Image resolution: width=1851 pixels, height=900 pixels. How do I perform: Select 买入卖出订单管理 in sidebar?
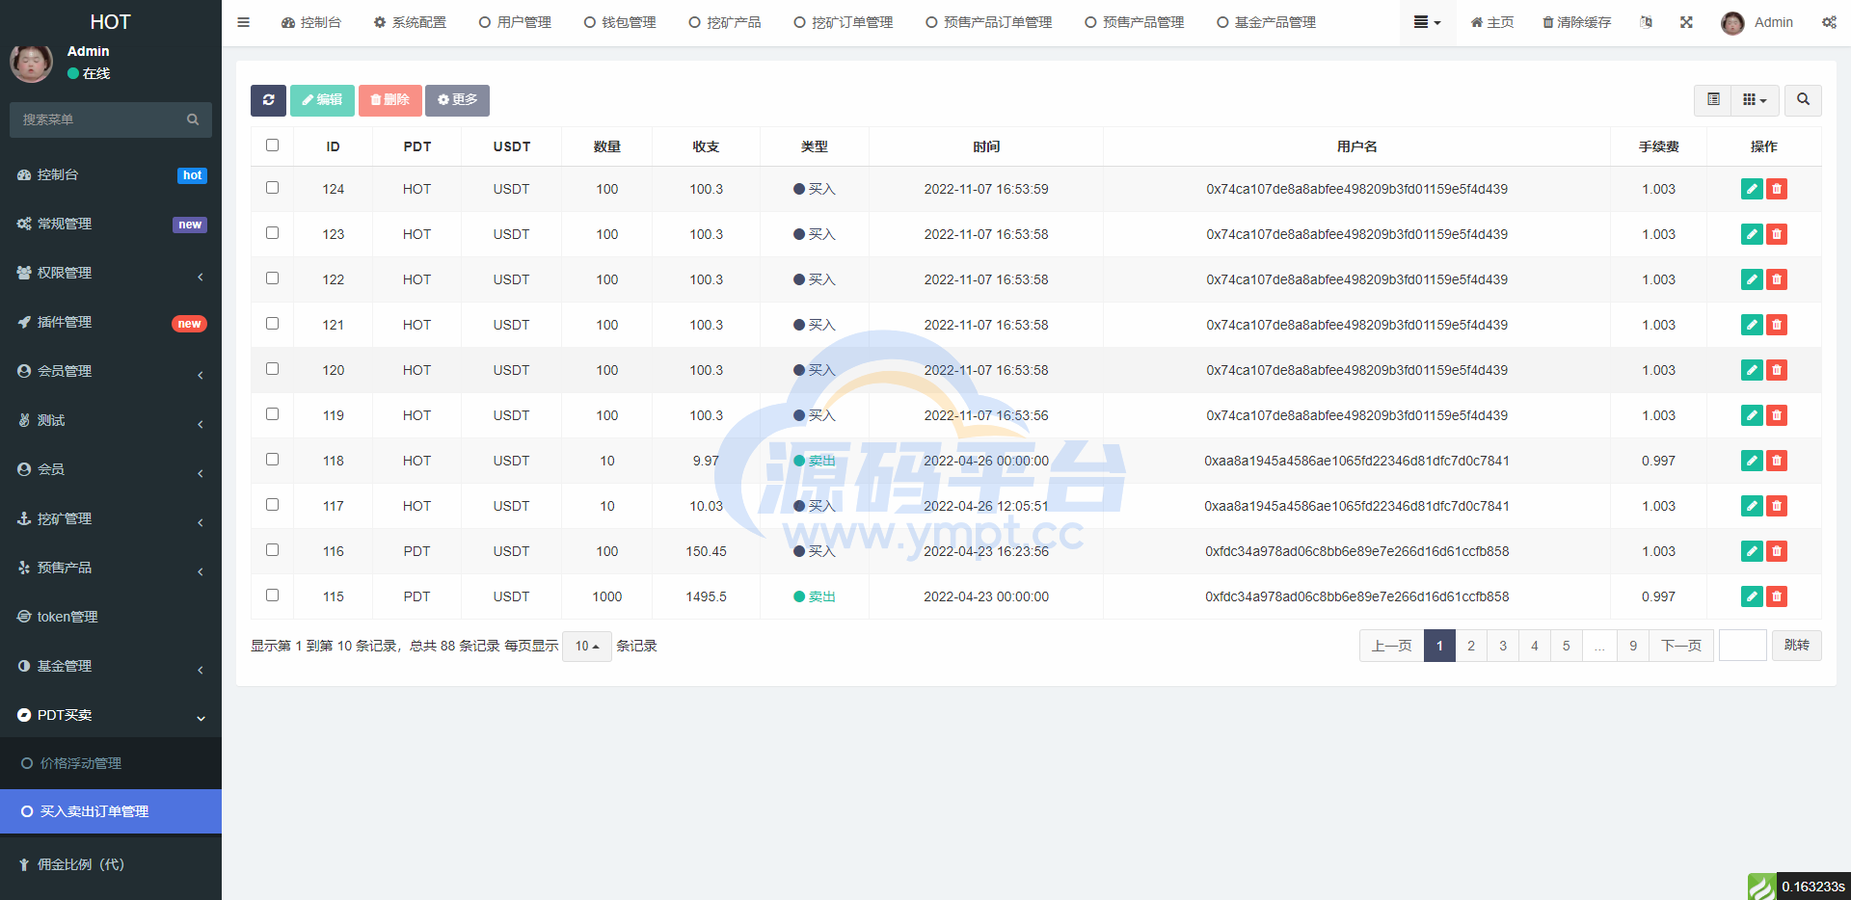(x=111, y=811)
